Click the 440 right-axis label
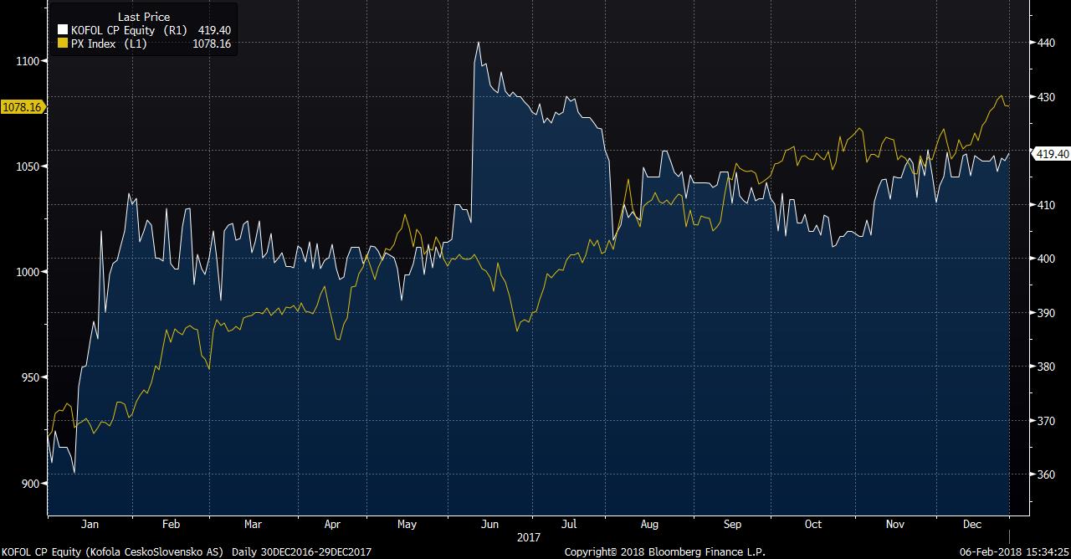Image resolution: width=1071 pixels, height=559 pixels. coord(1046,42)
